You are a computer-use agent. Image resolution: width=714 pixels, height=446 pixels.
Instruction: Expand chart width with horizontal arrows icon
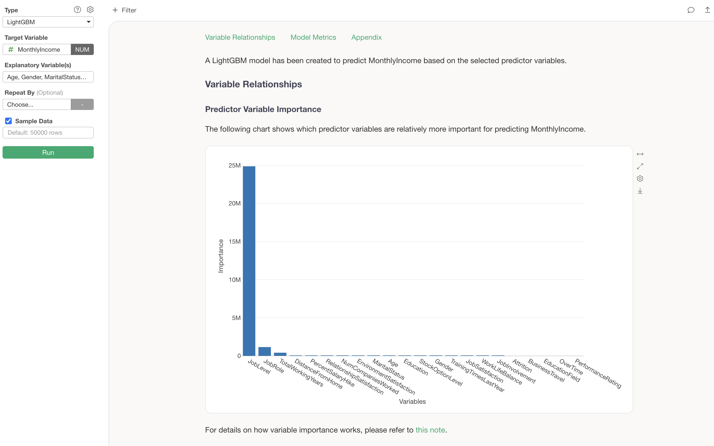[640, 154]
